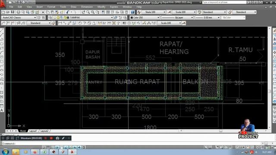Stop the Bandicam recording
Screen dimensions: 276x155
tap(51, 138)
